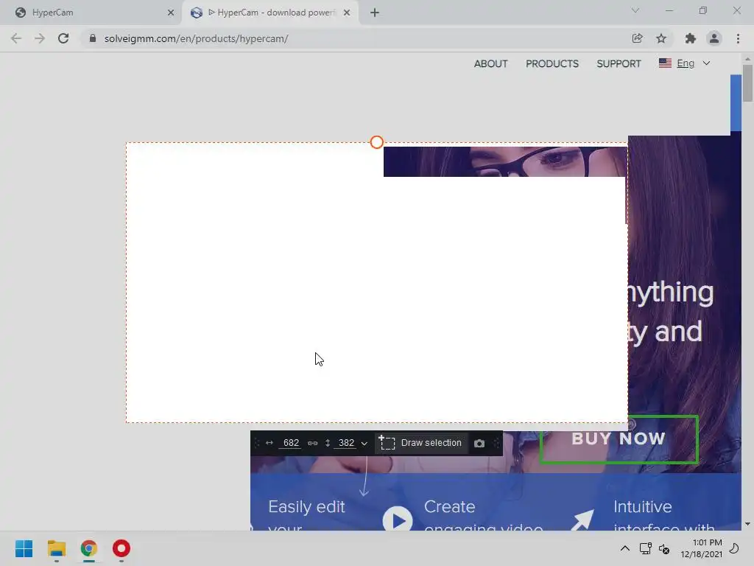Open the ABOUT menu
Image resolution: width=754 pixels, height=566 pixels.
(490, 63)
